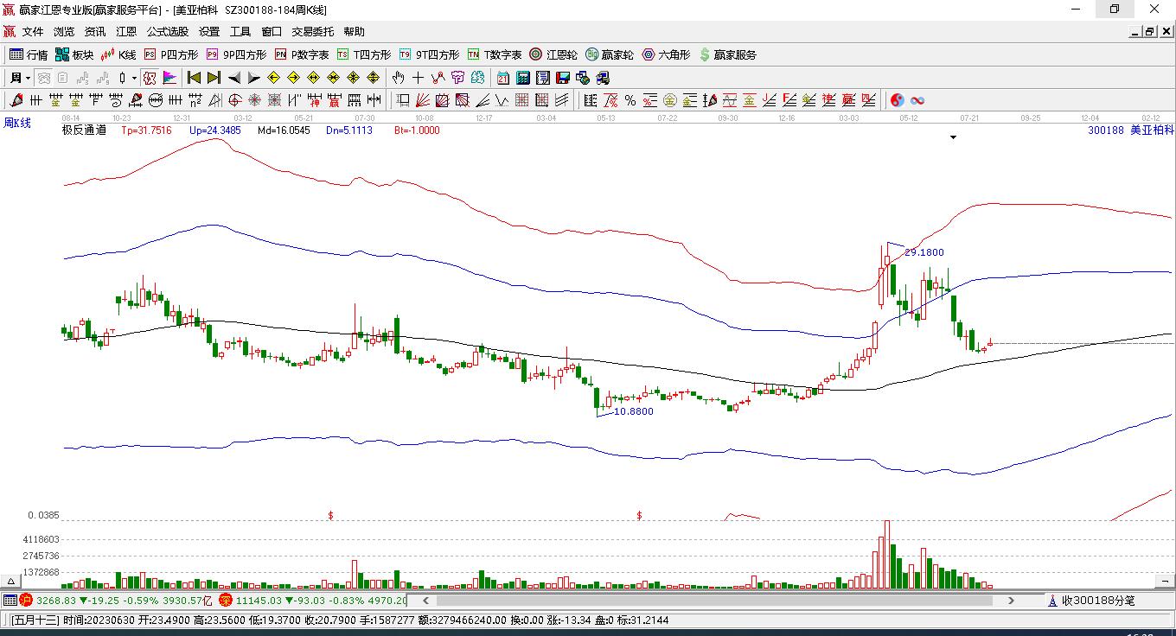Click the save floppy disk icon
Screen dimensions: 1176x636
563,78
